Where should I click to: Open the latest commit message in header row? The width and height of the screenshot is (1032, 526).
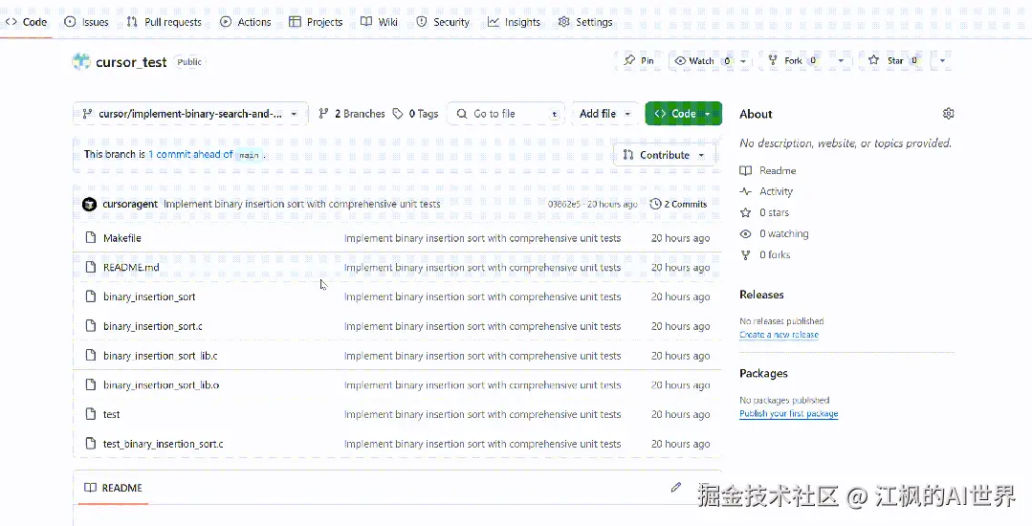(x=302, y=204)
